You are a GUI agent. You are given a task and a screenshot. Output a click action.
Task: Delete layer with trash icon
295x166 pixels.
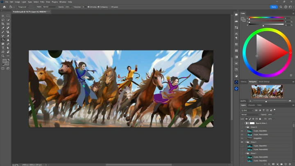tap(290, 164)
